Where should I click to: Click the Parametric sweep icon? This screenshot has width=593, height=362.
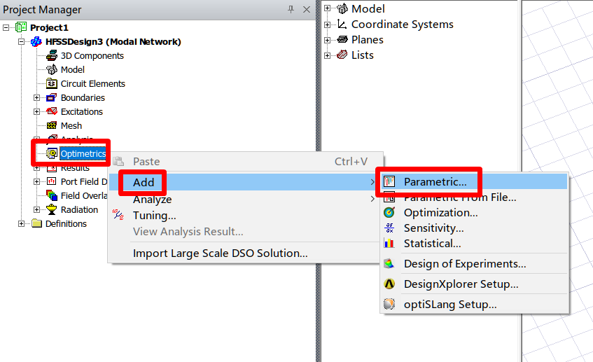pos(389,181)
